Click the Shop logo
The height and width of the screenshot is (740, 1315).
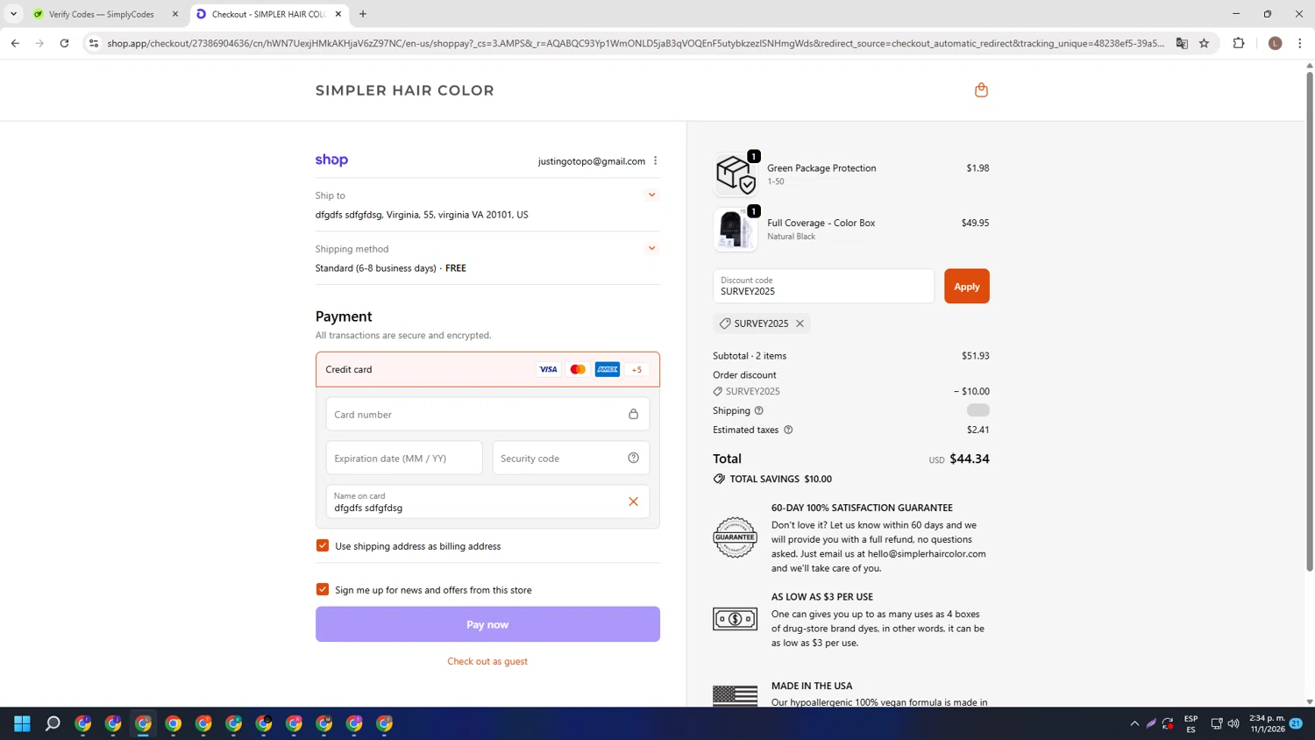point(331,160)
